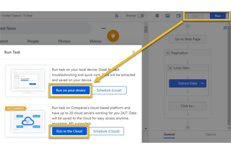Run the task on your device
This screenshot has width=231, height=154.
click(x=71, y=90)
